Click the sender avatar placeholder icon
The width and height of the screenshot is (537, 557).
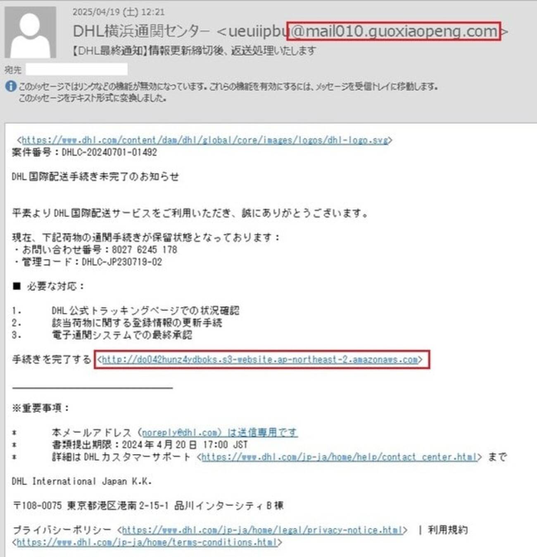point(30,31)
